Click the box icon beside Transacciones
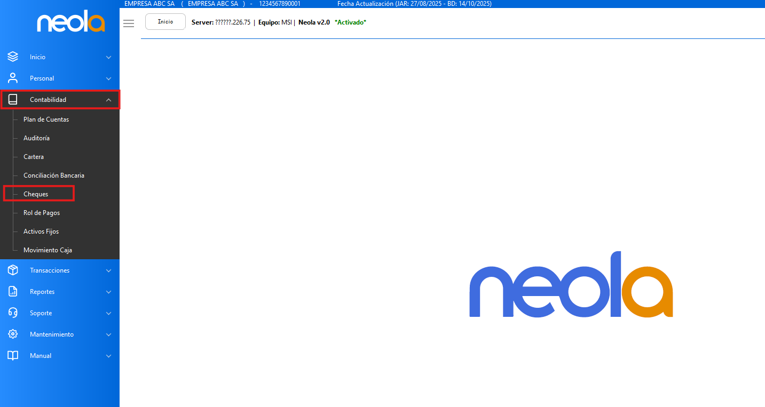Viewport: 765px width, 407px height. 13,270
